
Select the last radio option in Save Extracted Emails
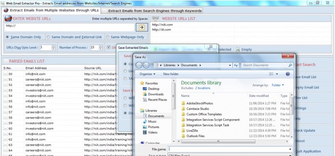pyautogui.click(x=125, y=113)
